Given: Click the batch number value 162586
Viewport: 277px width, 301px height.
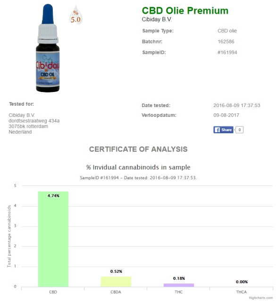Looking at the screenshot, I should [x=226, y=42].
